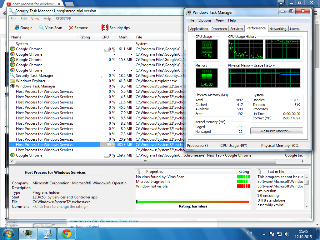
Task: Run Virus Scan from the toolbar
Action: 51,28
